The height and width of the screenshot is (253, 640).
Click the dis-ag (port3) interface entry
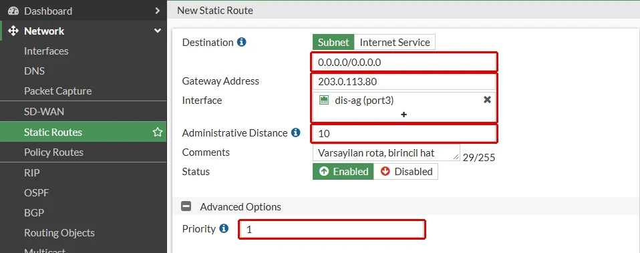tap(364, 100)
